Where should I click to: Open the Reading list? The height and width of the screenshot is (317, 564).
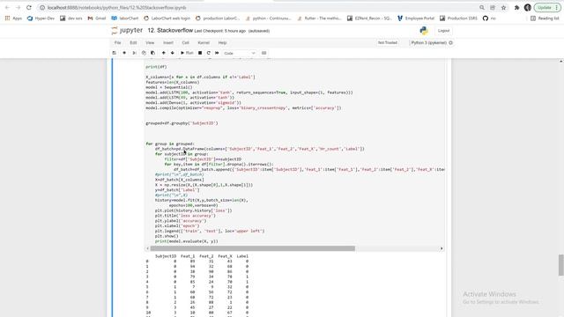(x=545, y=18)
